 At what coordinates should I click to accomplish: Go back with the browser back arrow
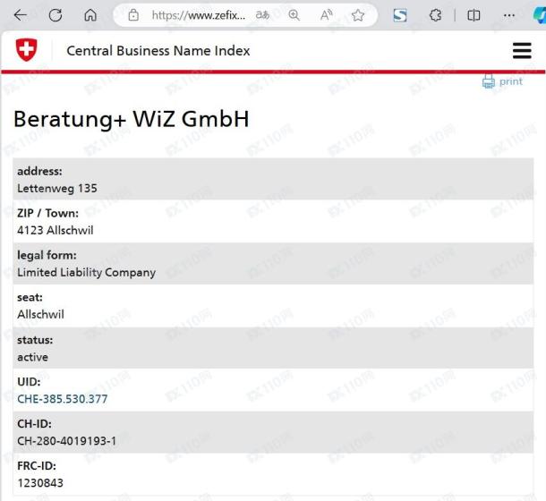pyautogui.click(x=21, y=15)
